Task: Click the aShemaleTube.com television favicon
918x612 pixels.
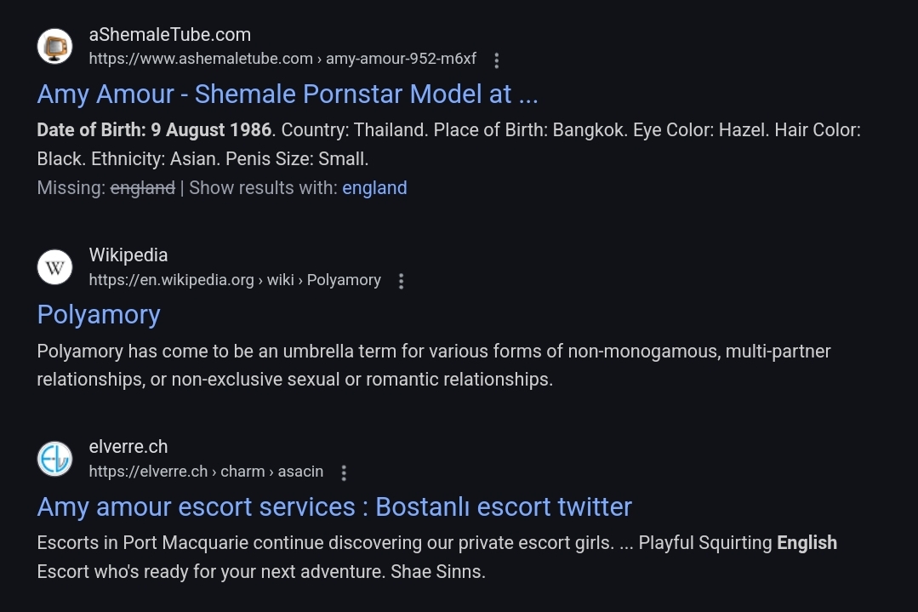Action: (55, 46)
